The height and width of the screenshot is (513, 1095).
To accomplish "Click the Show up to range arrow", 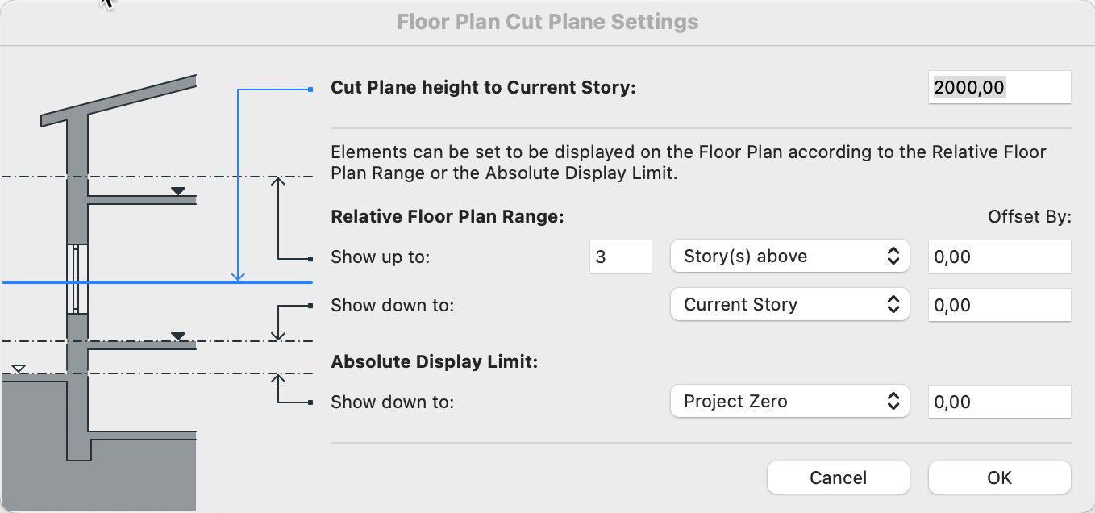I will point(278,218).
